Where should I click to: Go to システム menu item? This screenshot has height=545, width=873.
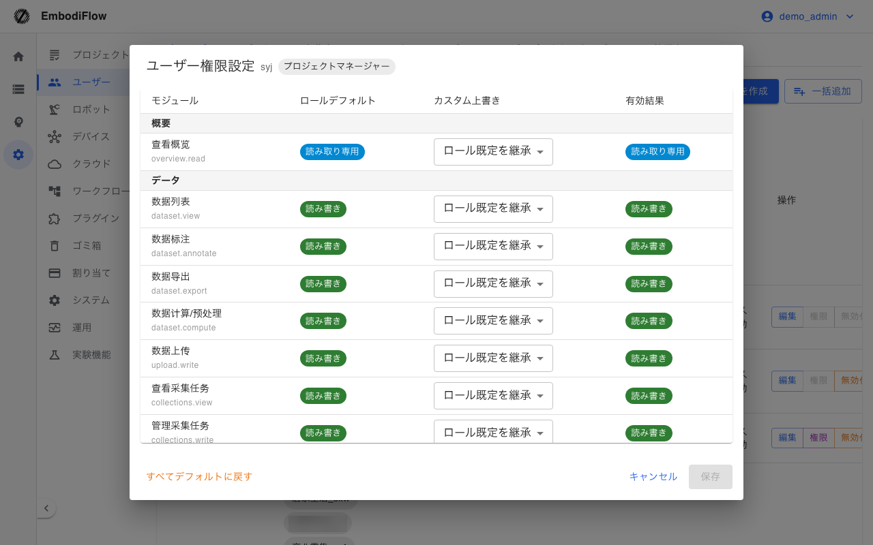[x=83, y=300]
